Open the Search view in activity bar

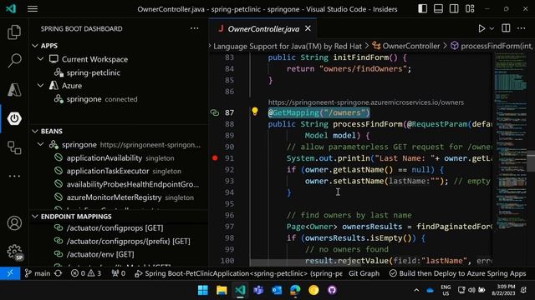[x=14, y=61]
